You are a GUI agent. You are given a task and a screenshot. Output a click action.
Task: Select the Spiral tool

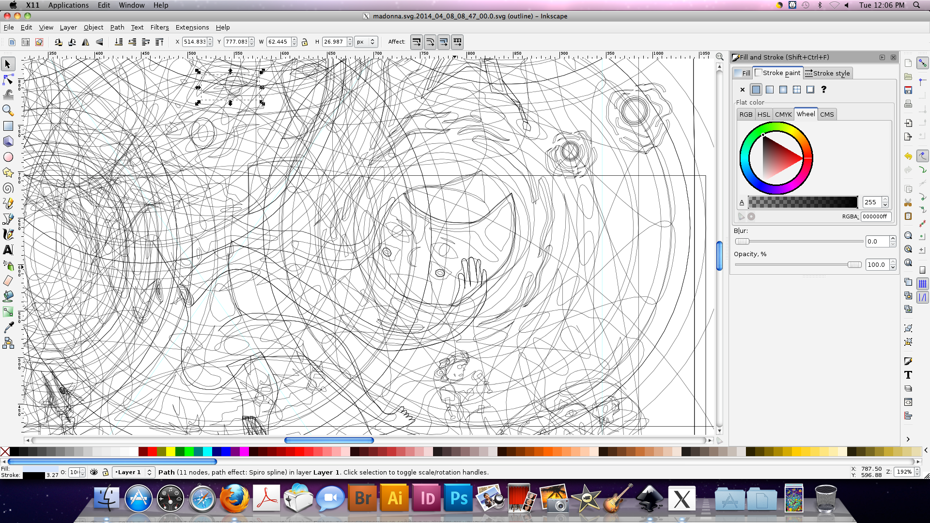tap(8, 188)
